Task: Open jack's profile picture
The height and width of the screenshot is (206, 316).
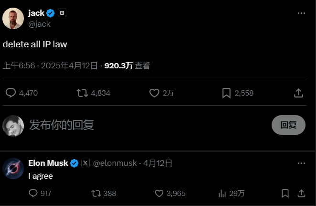Action: pos(13,18)
